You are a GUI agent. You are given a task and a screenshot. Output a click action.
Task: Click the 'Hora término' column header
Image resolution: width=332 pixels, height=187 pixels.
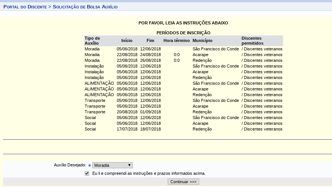tap(177, 40)
